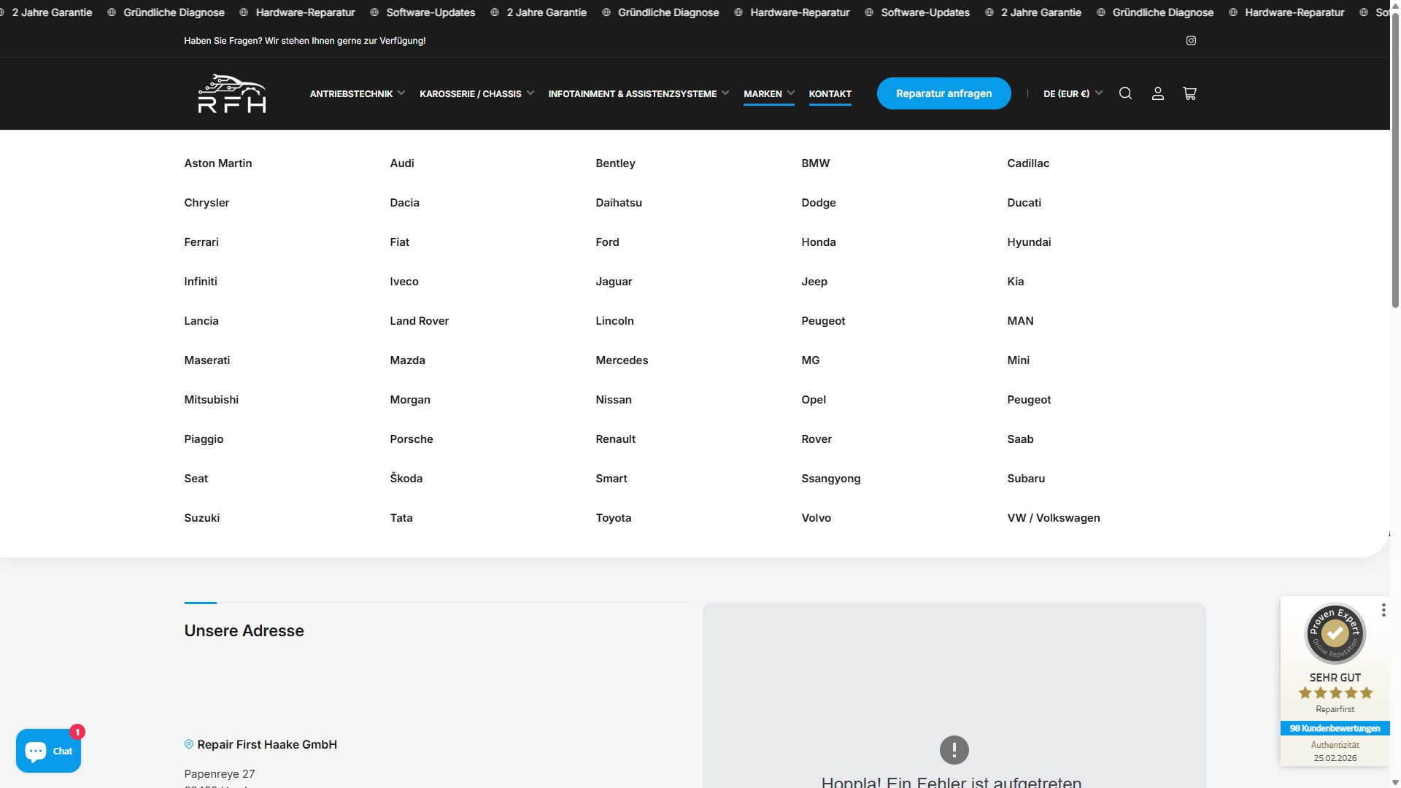Image resolution: width=1401 pixels, height=788 pixels.
Task: Open the Aston Martin brand page
Action: pos(217,163)
